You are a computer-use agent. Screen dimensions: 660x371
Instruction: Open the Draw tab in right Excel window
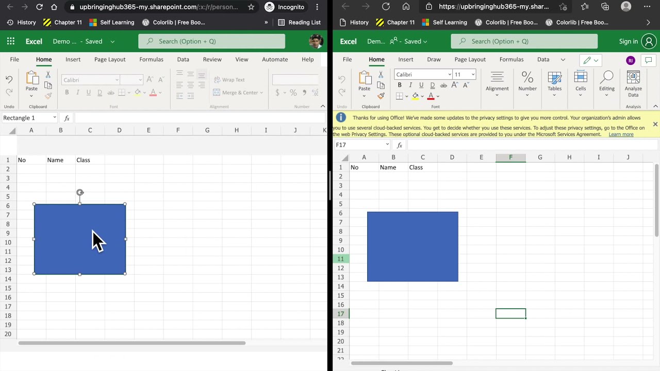coord(434,59)
